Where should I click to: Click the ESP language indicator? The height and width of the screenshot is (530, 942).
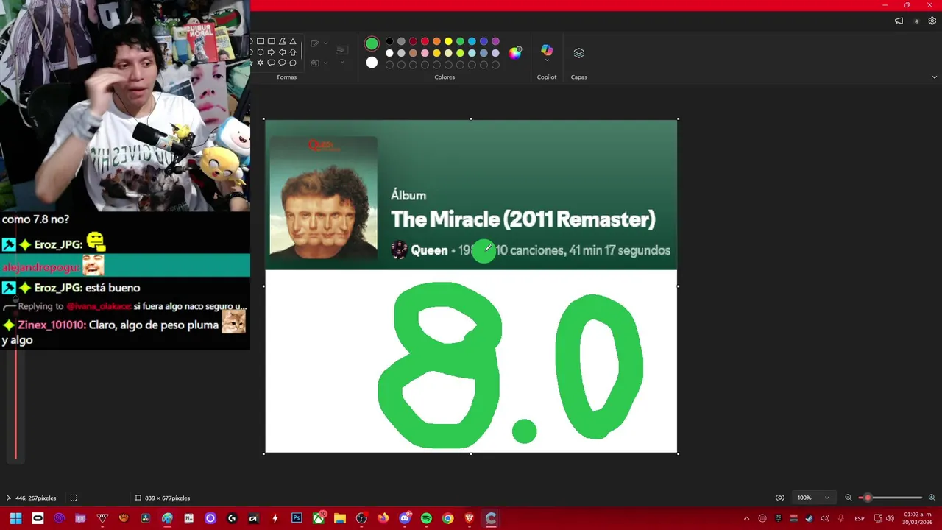click(860, 518)
